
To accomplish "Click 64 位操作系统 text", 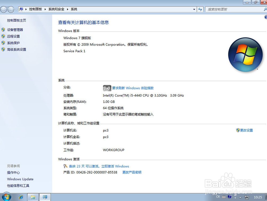I will (113, 108).
